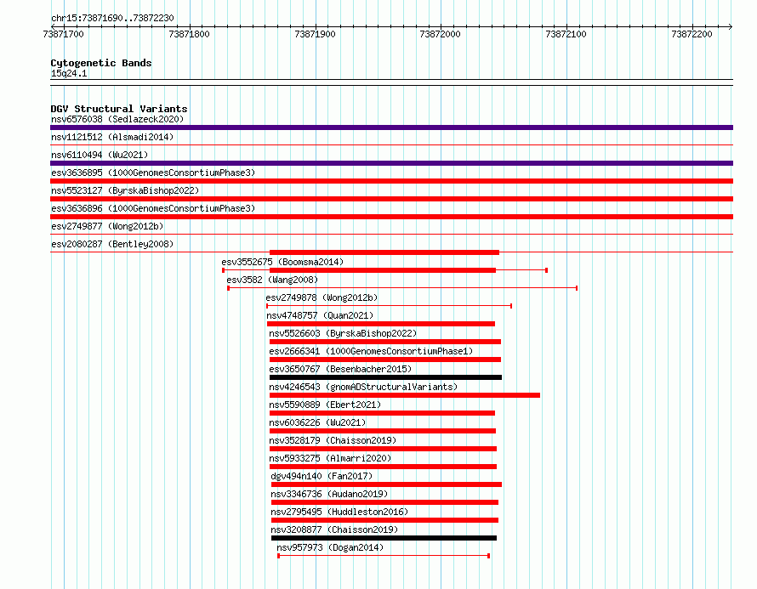The width and height of the screenshot is (757, 589).
Task: Click ruler position 73871700
Action: tap(63, 34)
